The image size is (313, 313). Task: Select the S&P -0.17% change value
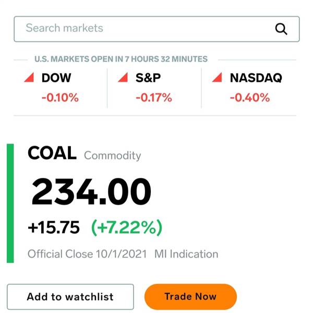154,98
